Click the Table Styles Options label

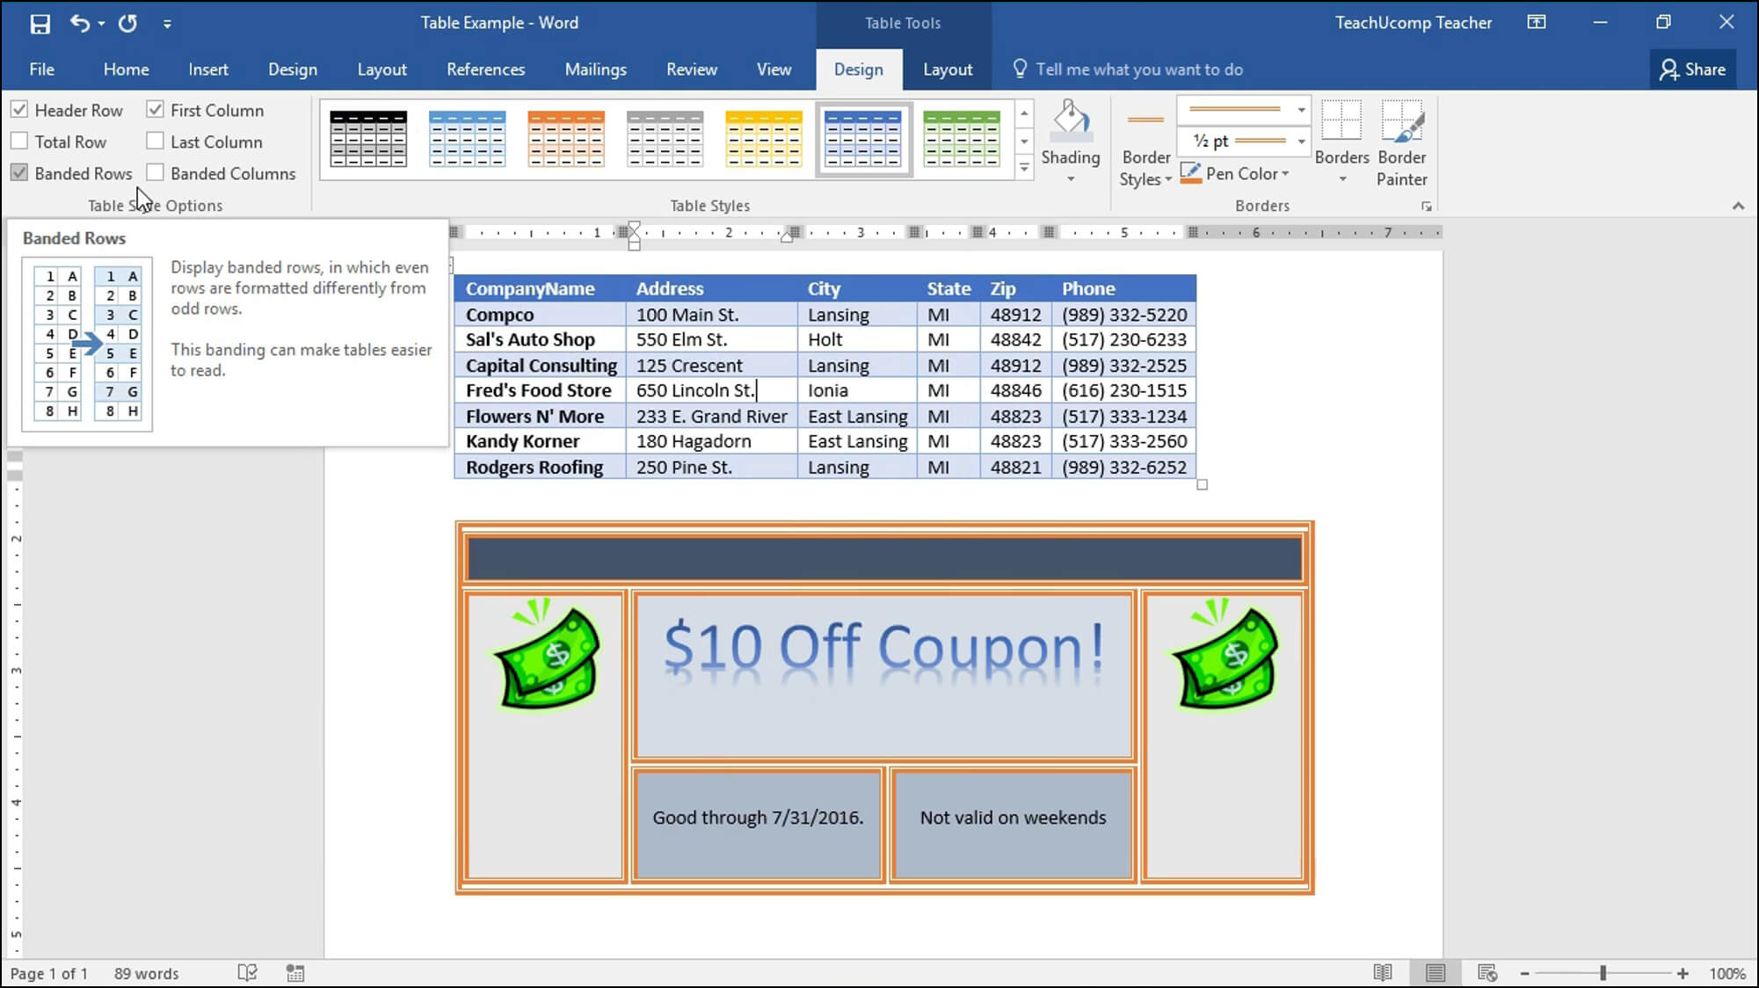click(x=154, y=204)
